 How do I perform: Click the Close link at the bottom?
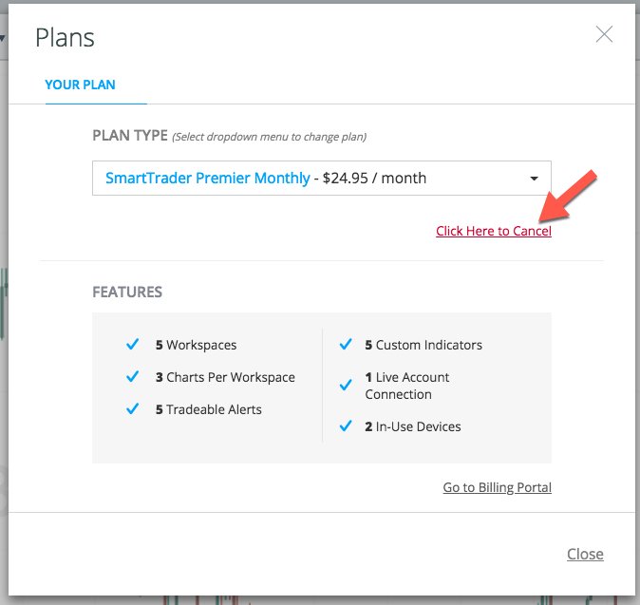pyautogui.click(x=585, y=554)
